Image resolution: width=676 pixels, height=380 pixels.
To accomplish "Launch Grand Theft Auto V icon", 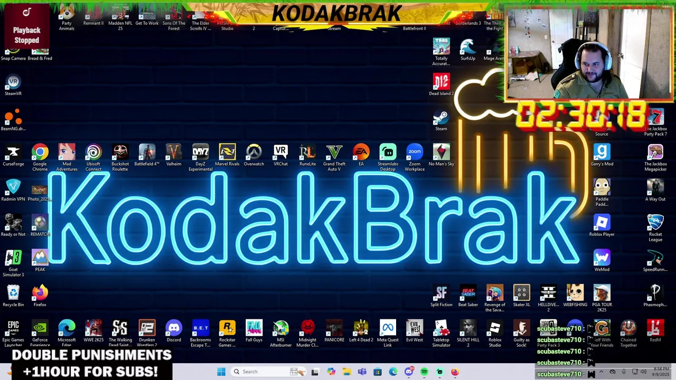I will tap(334, 157).
